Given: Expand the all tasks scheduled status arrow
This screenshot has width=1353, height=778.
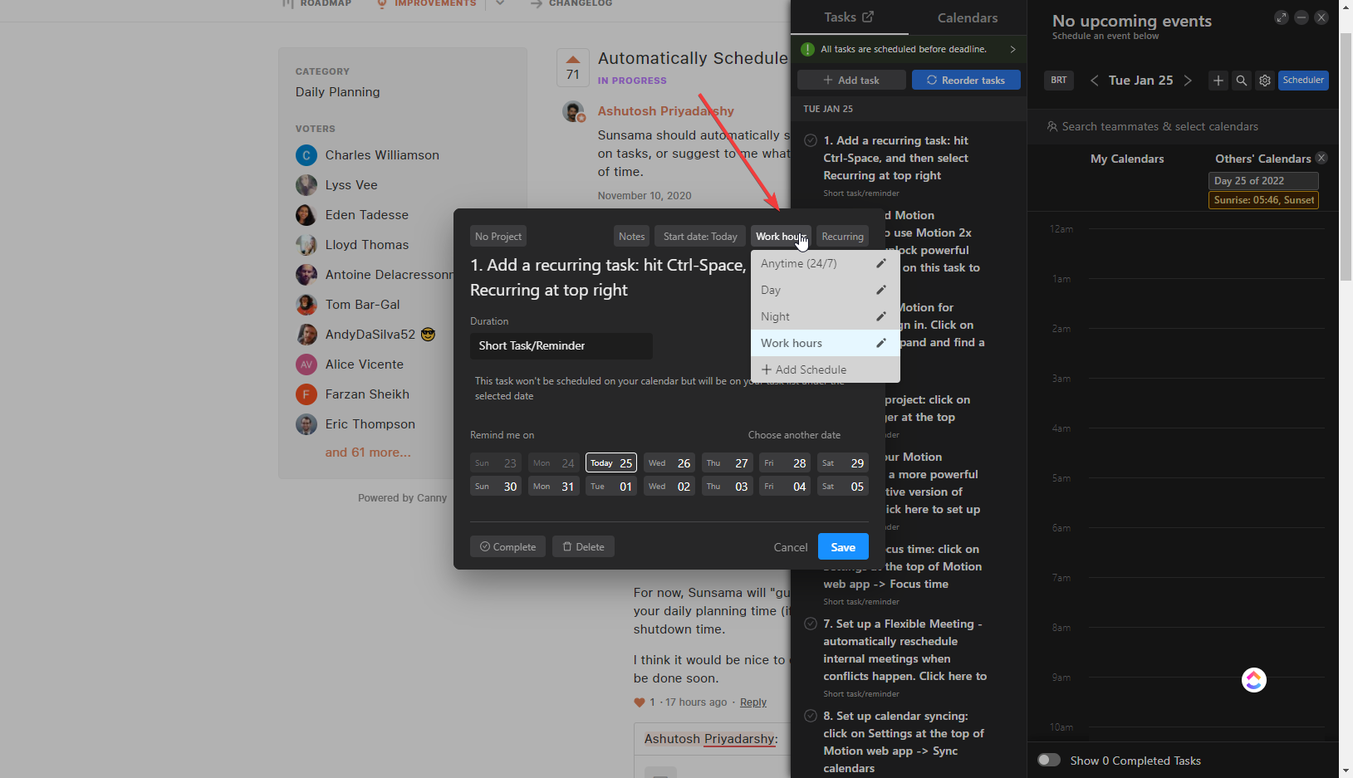Looking at the screenshot, I should point(1012,49).
